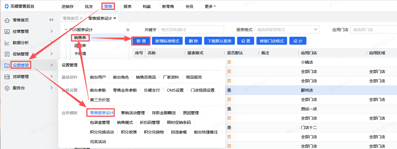The width and height of the screenshot is (397, 149).
Task: Click the 小镇店 cell in the table
Action: (307, 62)
